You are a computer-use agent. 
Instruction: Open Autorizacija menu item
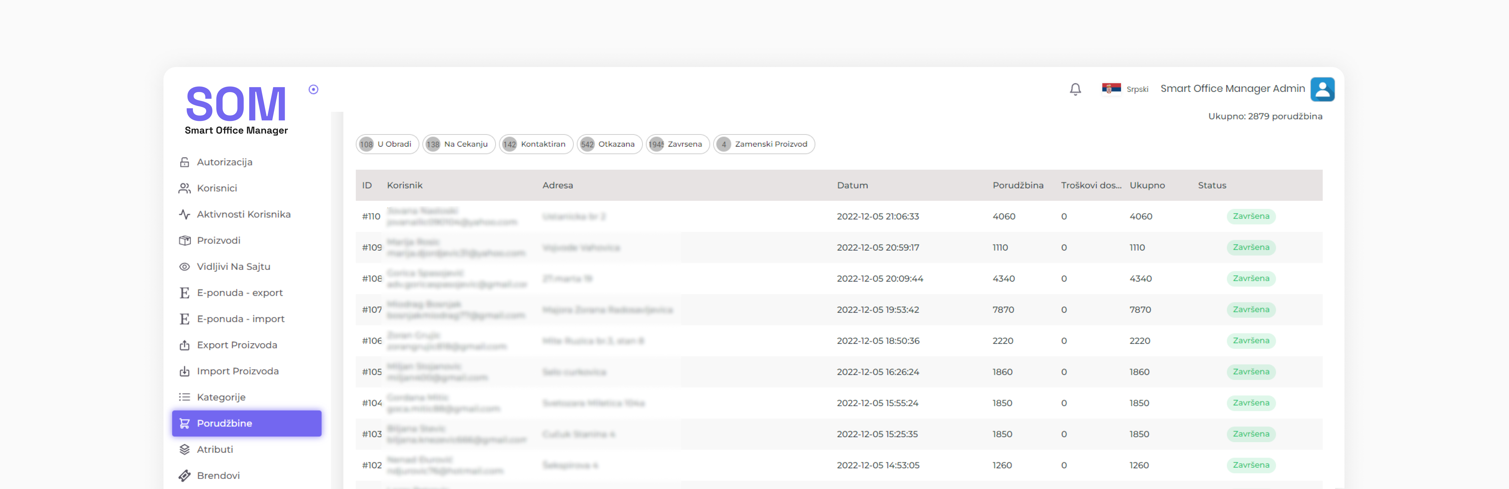[247, 162]
